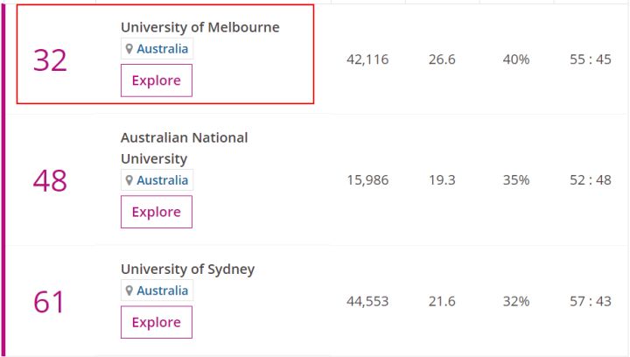
Task: Open the Australian National University title
Action: point(185,148)
